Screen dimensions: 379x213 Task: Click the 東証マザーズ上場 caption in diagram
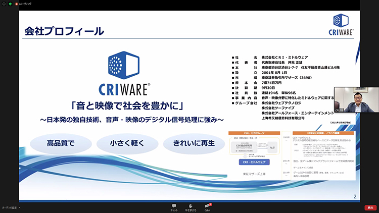click(x=254, y=174)
